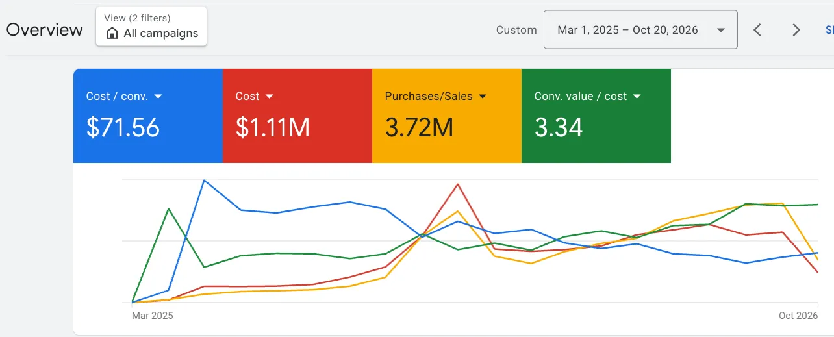Click the Overview page heading
The height and width of the screenshot is (337, 834).
45,30
